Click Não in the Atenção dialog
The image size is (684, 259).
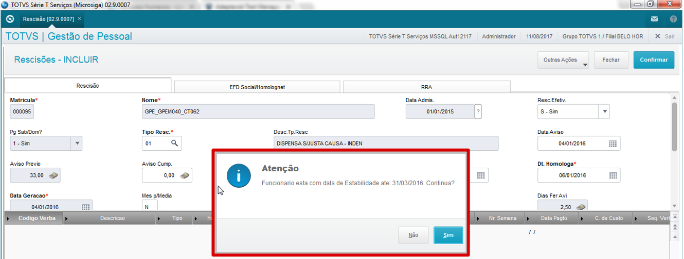point(413,235)
